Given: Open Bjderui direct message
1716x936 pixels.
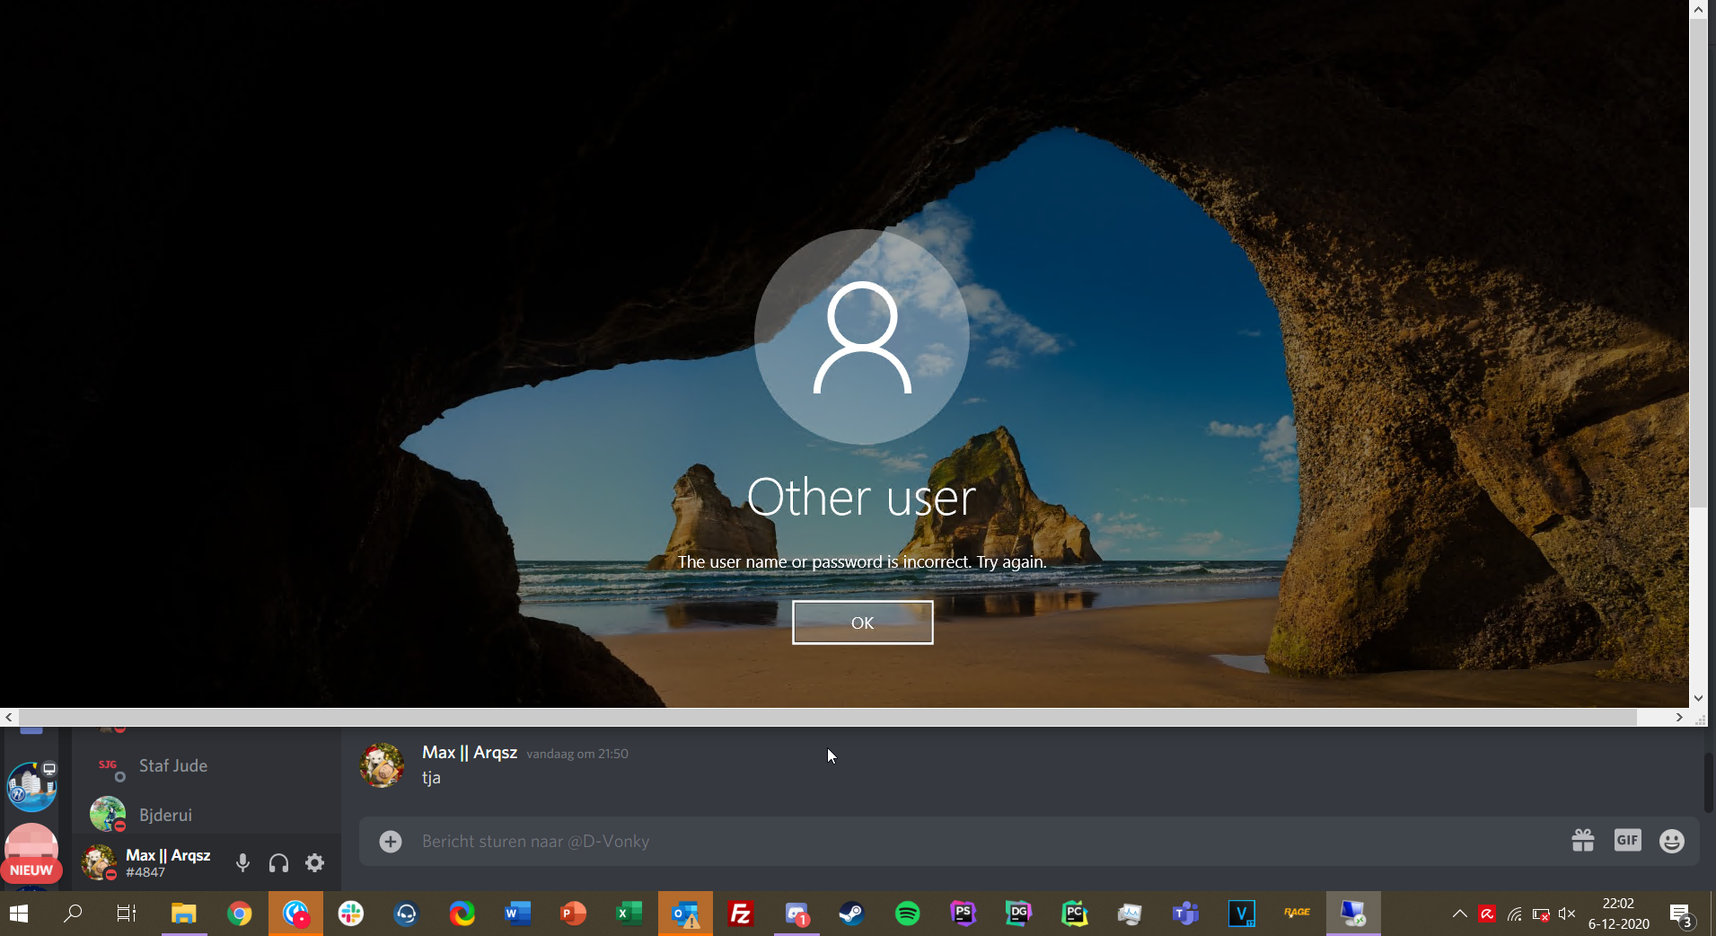Looking at the screenshot, I should tap(166, 815).
